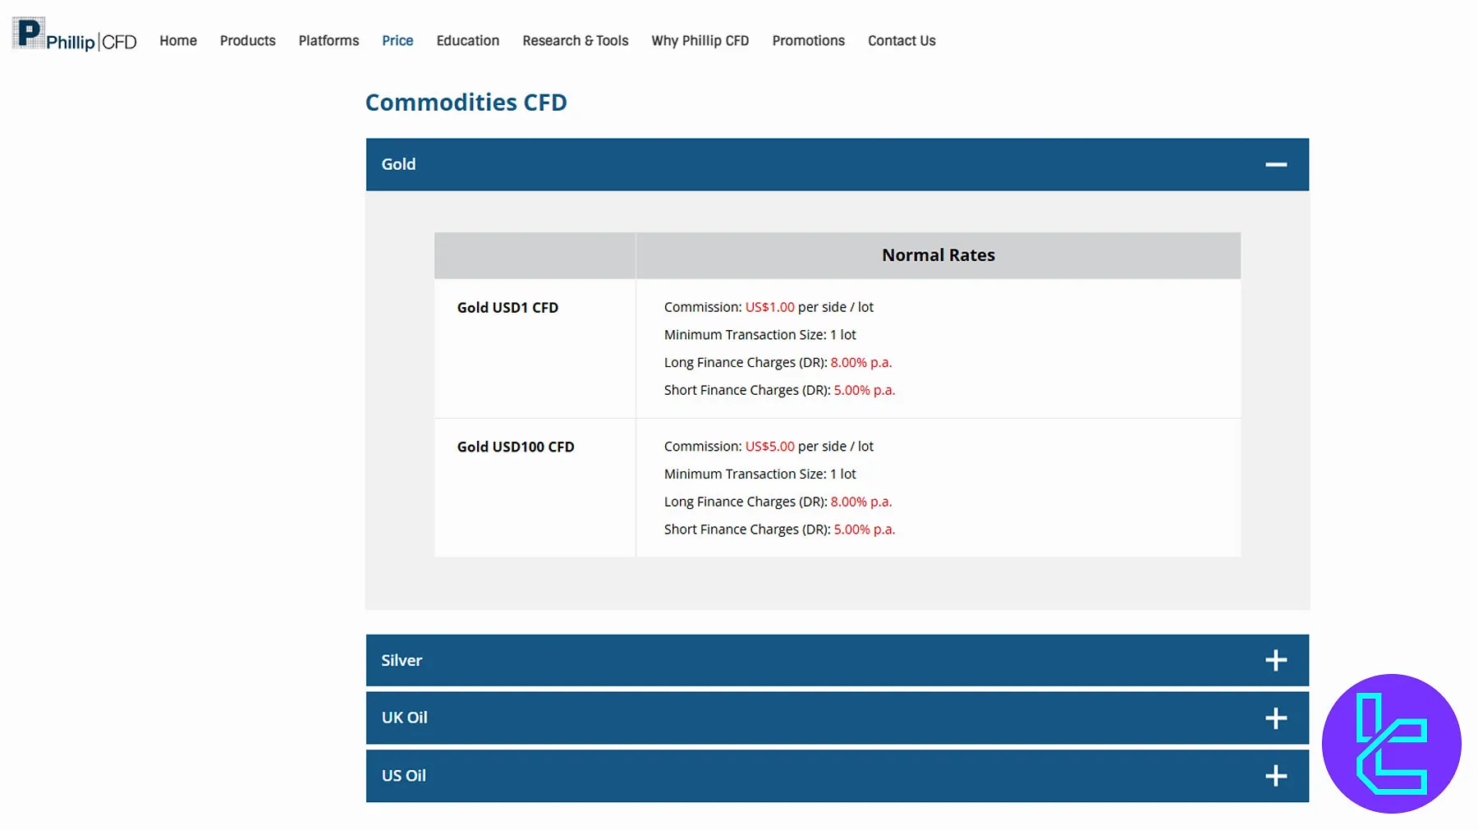
Task: Click the Phillip CFD logo
Action: coord(75,35)
